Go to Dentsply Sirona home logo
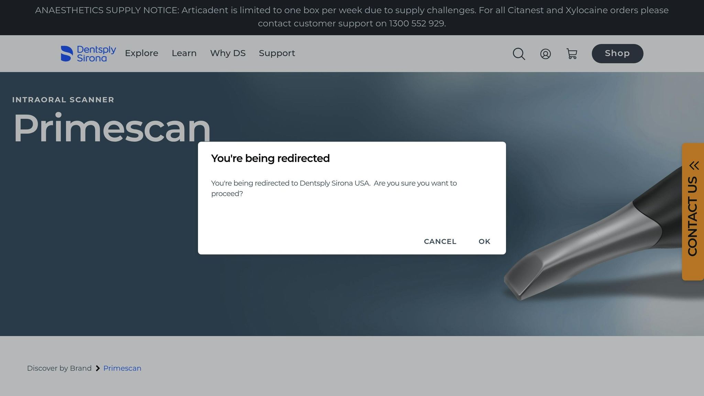This screenshot has height=396, width=704. click(88, 54)
